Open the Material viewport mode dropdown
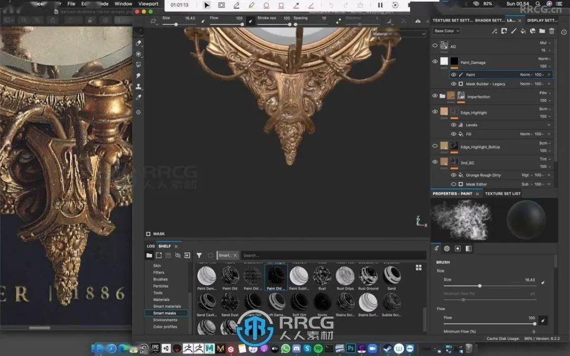Viewport: 570px width, 356px height. [x=398, y=34]
